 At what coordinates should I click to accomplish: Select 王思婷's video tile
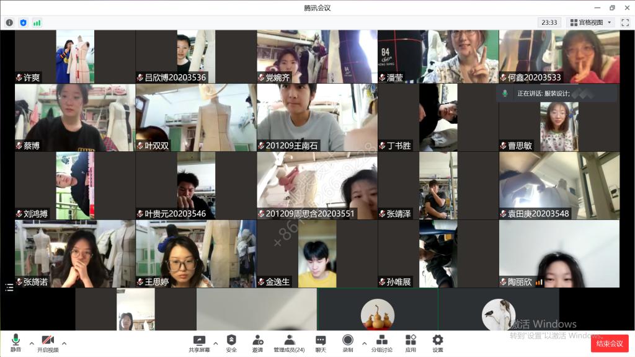[196, 254]
